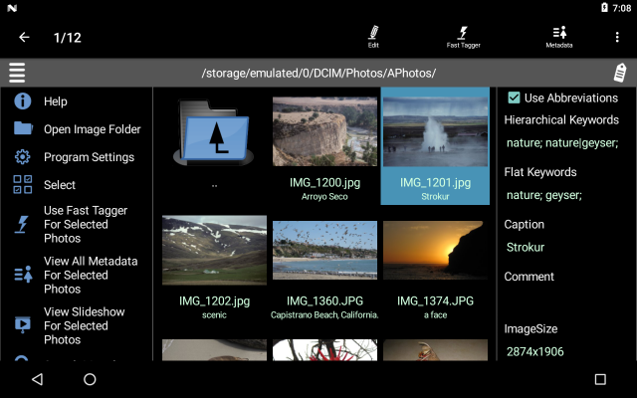Image resolution: width=637 pixels, height=398 pixels.
Task: Click the 'a face' caption text
Action: point(435,314)
